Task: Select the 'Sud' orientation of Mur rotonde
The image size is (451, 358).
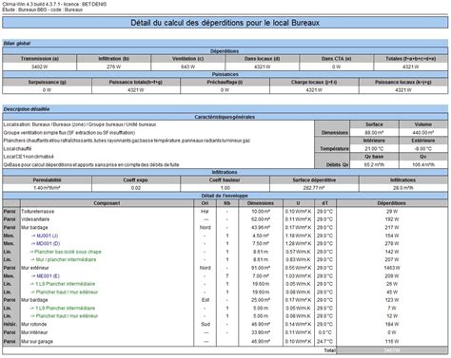Action: [x=206, y=324]
